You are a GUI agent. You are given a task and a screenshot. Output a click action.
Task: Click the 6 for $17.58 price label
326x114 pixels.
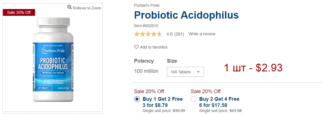(x=213, y=105)
